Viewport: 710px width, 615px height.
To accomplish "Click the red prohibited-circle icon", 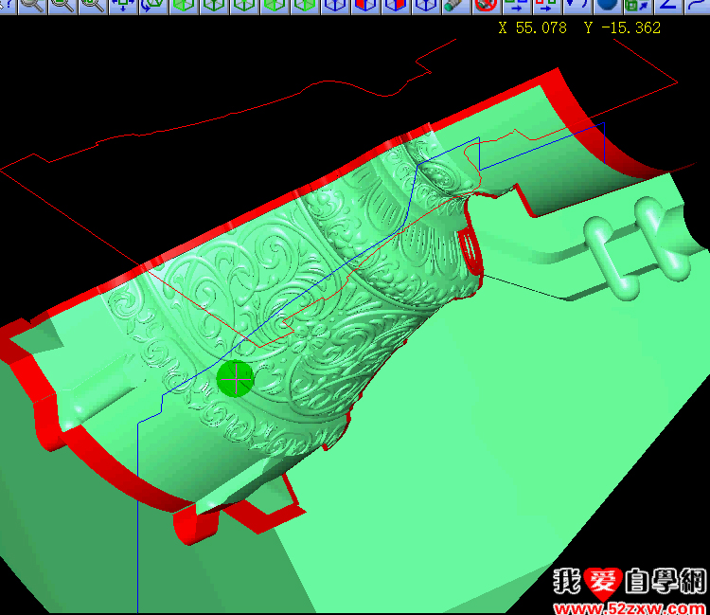I will 486,6.
